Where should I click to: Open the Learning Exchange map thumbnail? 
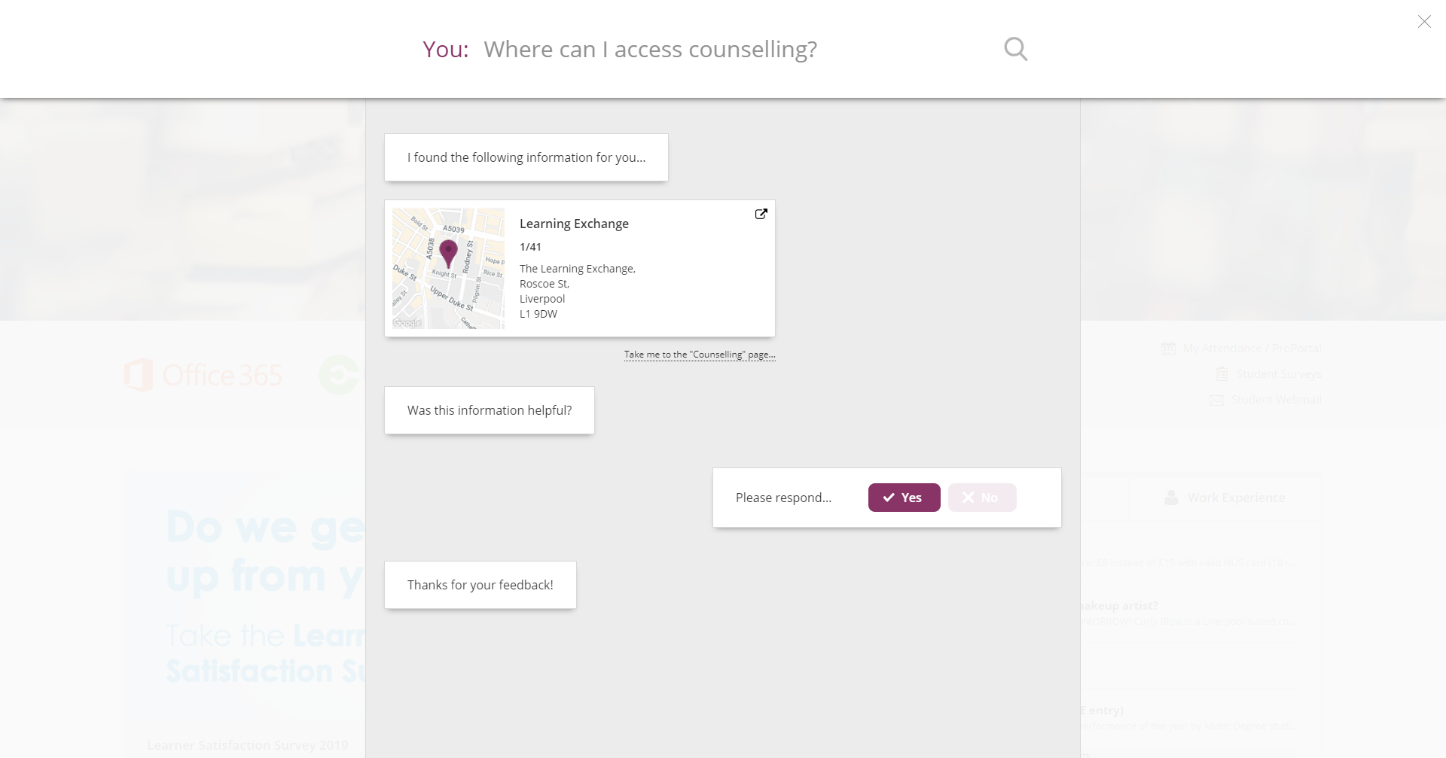[x=449, y=268]
